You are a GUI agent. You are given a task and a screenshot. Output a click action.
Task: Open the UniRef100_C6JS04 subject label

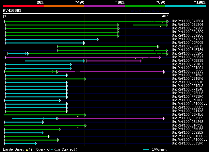click(x=187, y=25)
